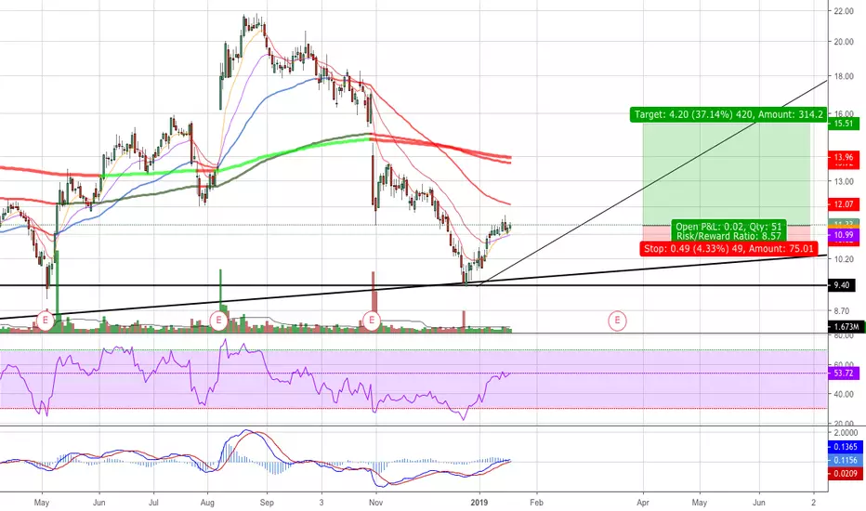The image size is (866, 511).
Task: Click the 2019 label on time axis
Action: [x=479, y=503]
